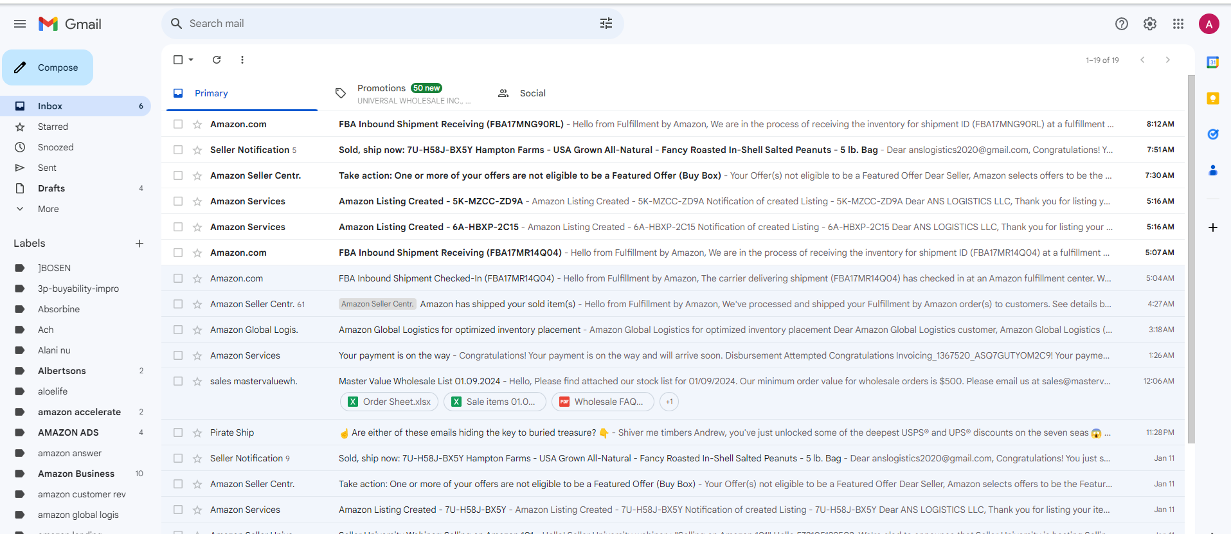Open the 4:27 AM Amazon has shipped email

pos(673,304)
